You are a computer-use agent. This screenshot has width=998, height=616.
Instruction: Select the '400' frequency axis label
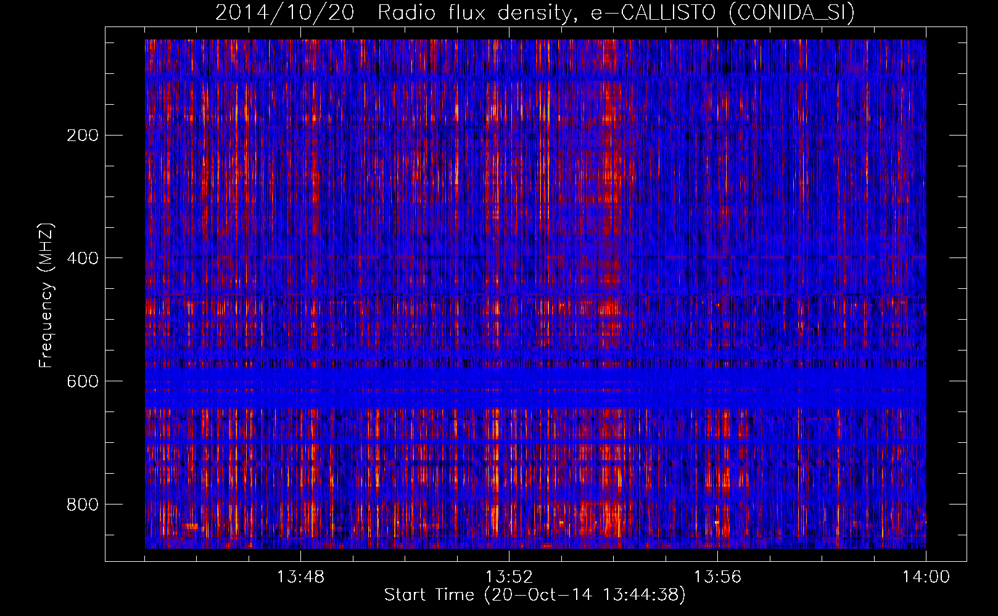82,258
